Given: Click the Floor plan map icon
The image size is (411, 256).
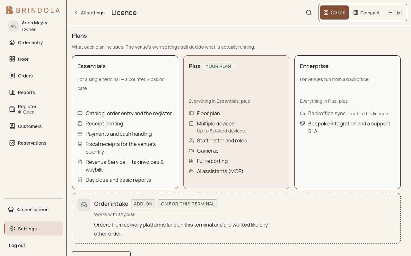Looking at the screenshot, I should [191, 113].
